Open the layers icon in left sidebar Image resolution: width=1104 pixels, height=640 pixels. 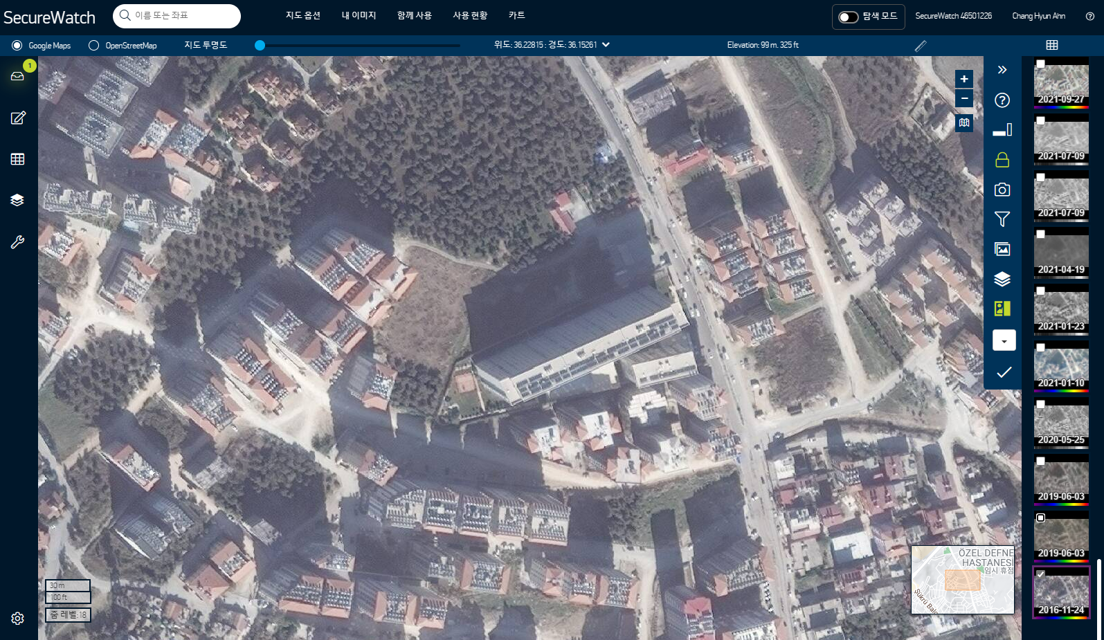[x=17, y=200]
